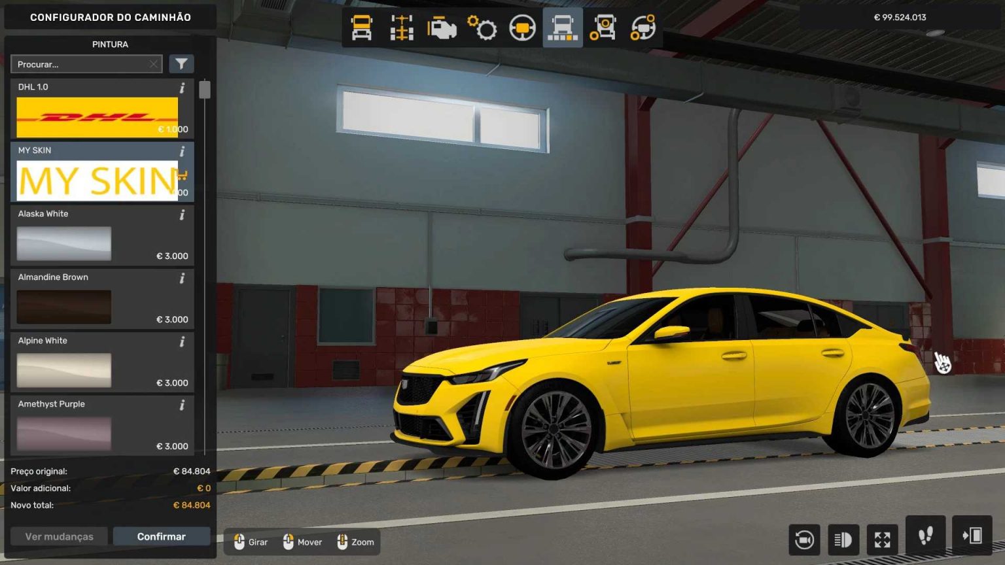Click the Ver mudanças button

(59, 536)
